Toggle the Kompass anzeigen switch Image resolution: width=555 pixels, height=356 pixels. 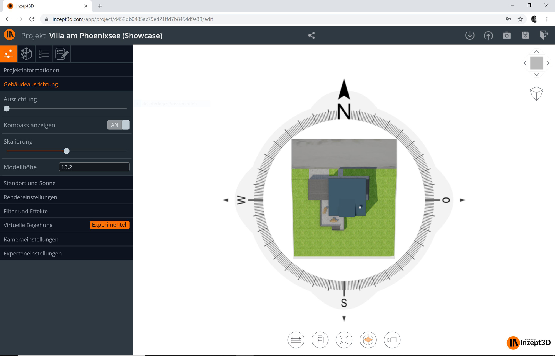click(x=118, y=125)
